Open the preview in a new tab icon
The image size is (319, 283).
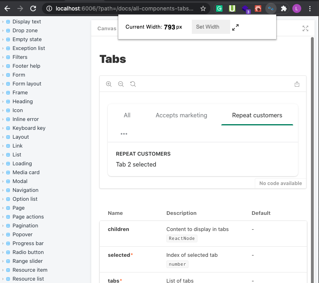(x=297, y=84)
